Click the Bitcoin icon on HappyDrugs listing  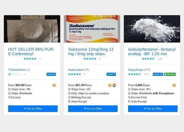174,85
